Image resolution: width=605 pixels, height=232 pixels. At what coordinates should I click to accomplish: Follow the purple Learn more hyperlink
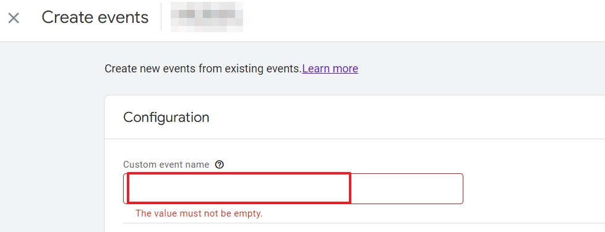tap(330, 69)
